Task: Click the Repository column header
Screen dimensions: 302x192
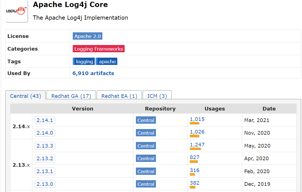Action: [160, 109]
